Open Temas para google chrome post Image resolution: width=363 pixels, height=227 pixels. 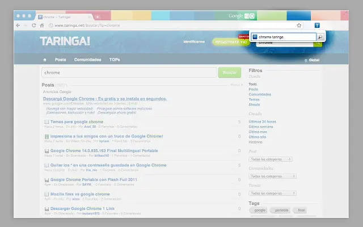point(77,122)
